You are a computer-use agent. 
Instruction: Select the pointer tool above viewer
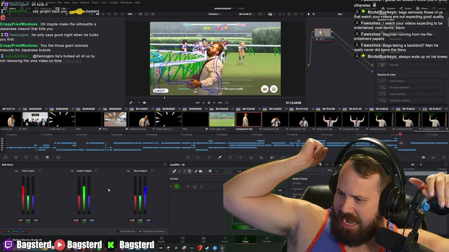click(x=308, y=14)
